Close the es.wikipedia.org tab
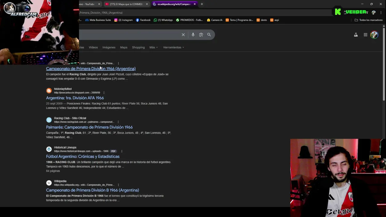Viewport: 386px width, 217px height. tap(195, 4)
